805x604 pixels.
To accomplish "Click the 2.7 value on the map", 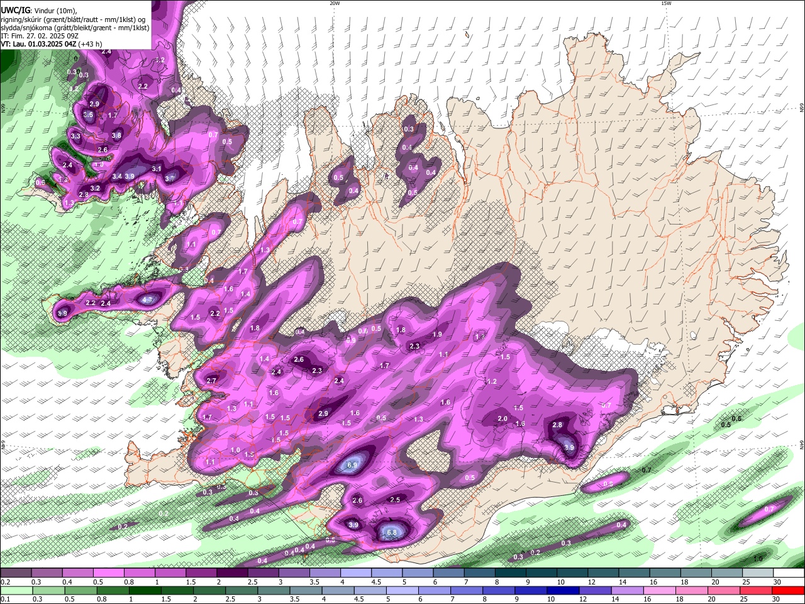I will click(211, 381).
